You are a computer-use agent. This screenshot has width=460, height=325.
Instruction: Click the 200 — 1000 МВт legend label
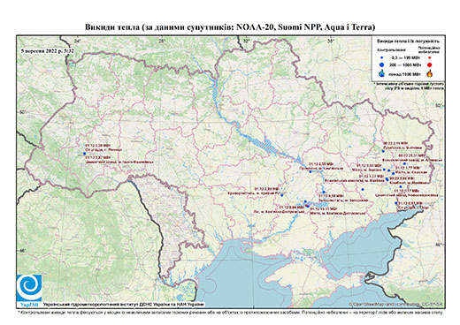click(404, 64)
